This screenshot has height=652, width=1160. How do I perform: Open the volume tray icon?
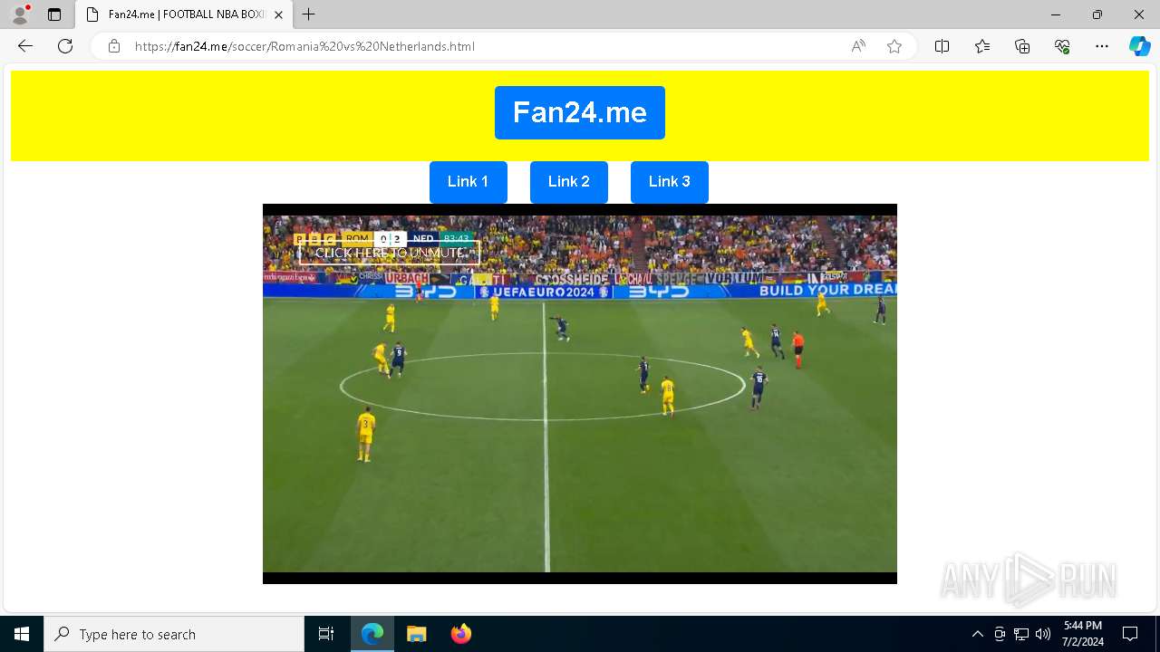(1042, 634)
